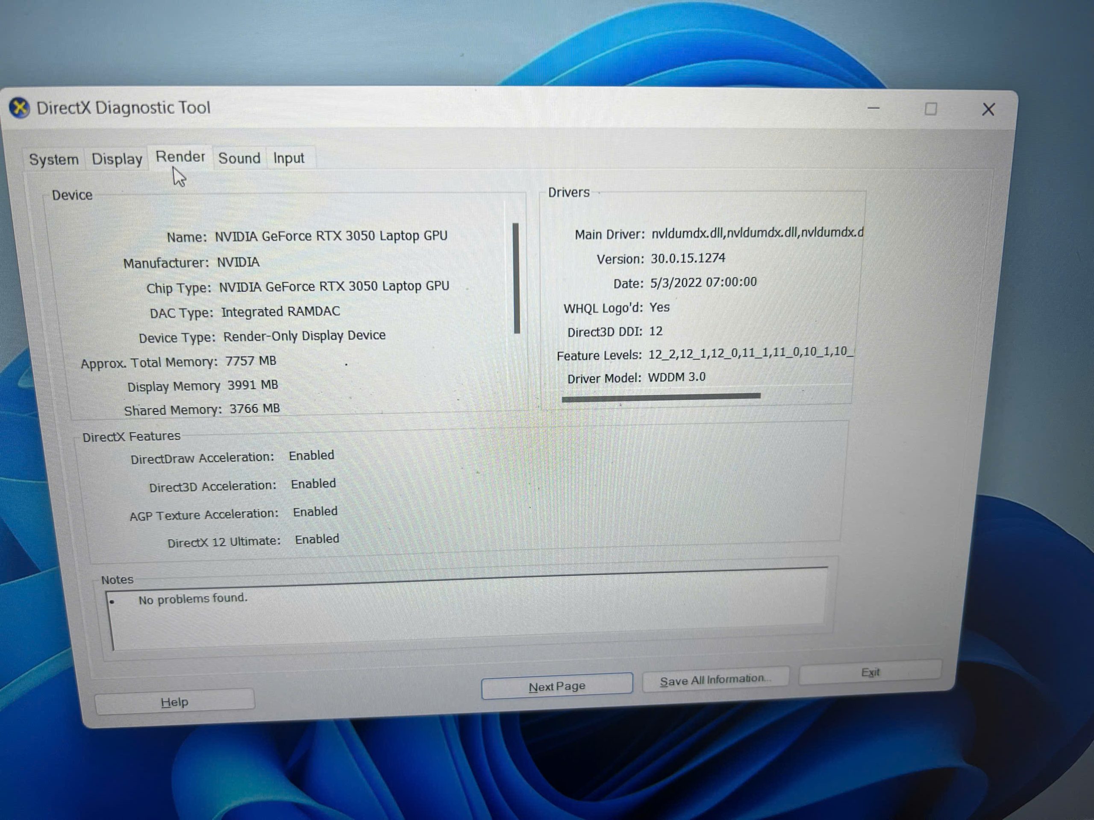The height and width of the screenshot is (820, 1094).
Task: Click the Help button
Action: tap(175, 702)
